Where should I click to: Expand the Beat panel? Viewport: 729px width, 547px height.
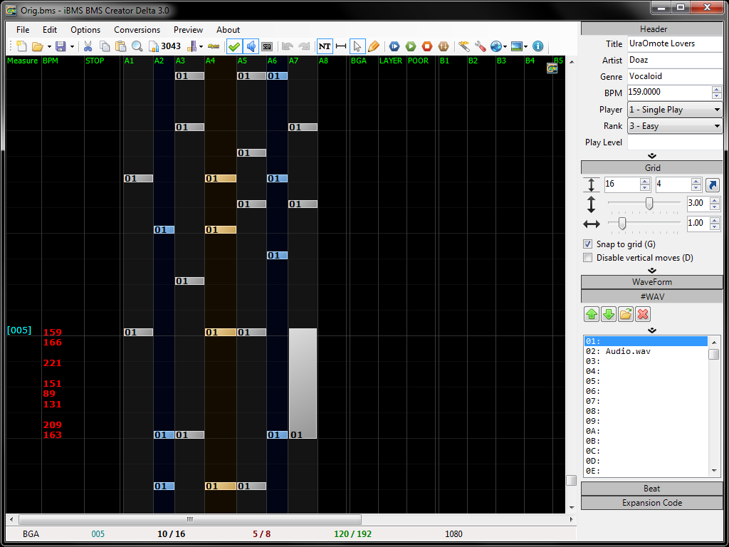(x=652, y=489)
